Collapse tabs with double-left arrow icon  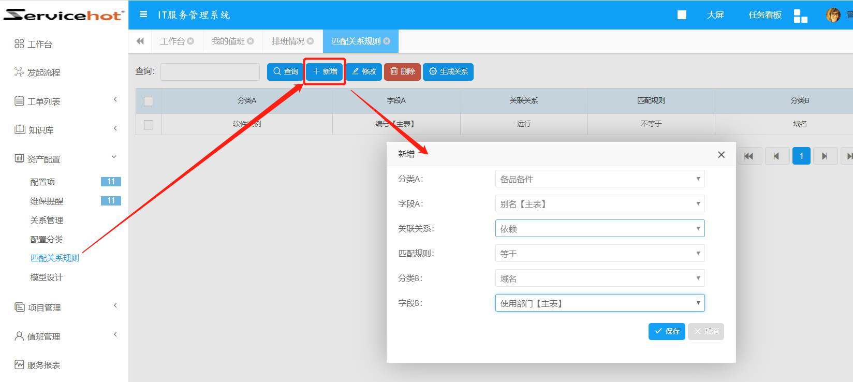140,41
